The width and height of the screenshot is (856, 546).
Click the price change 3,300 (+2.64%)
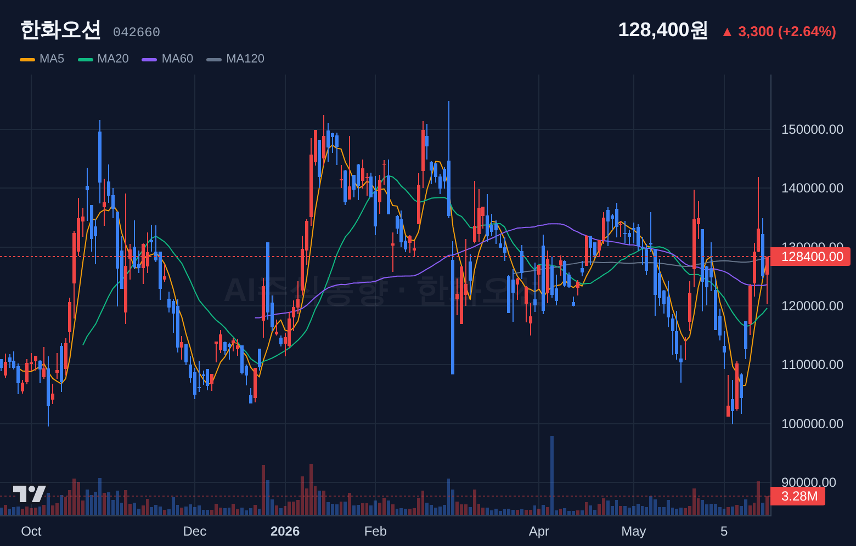[x=787, y=32]
